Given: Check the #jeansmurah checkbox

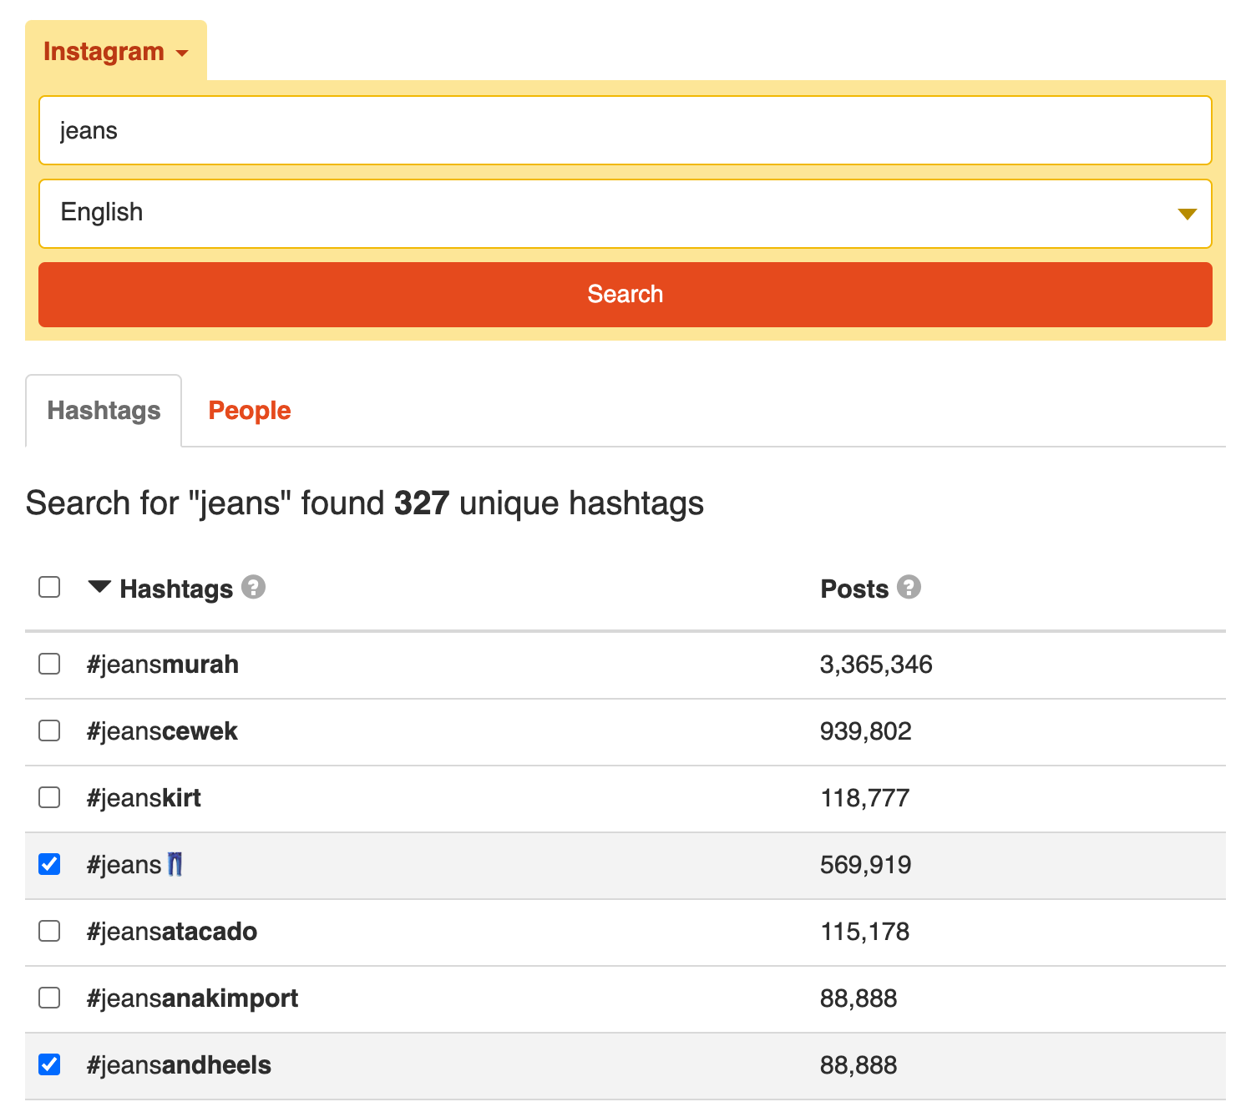Looking at the screenshot, I should [x=49, y=664].
